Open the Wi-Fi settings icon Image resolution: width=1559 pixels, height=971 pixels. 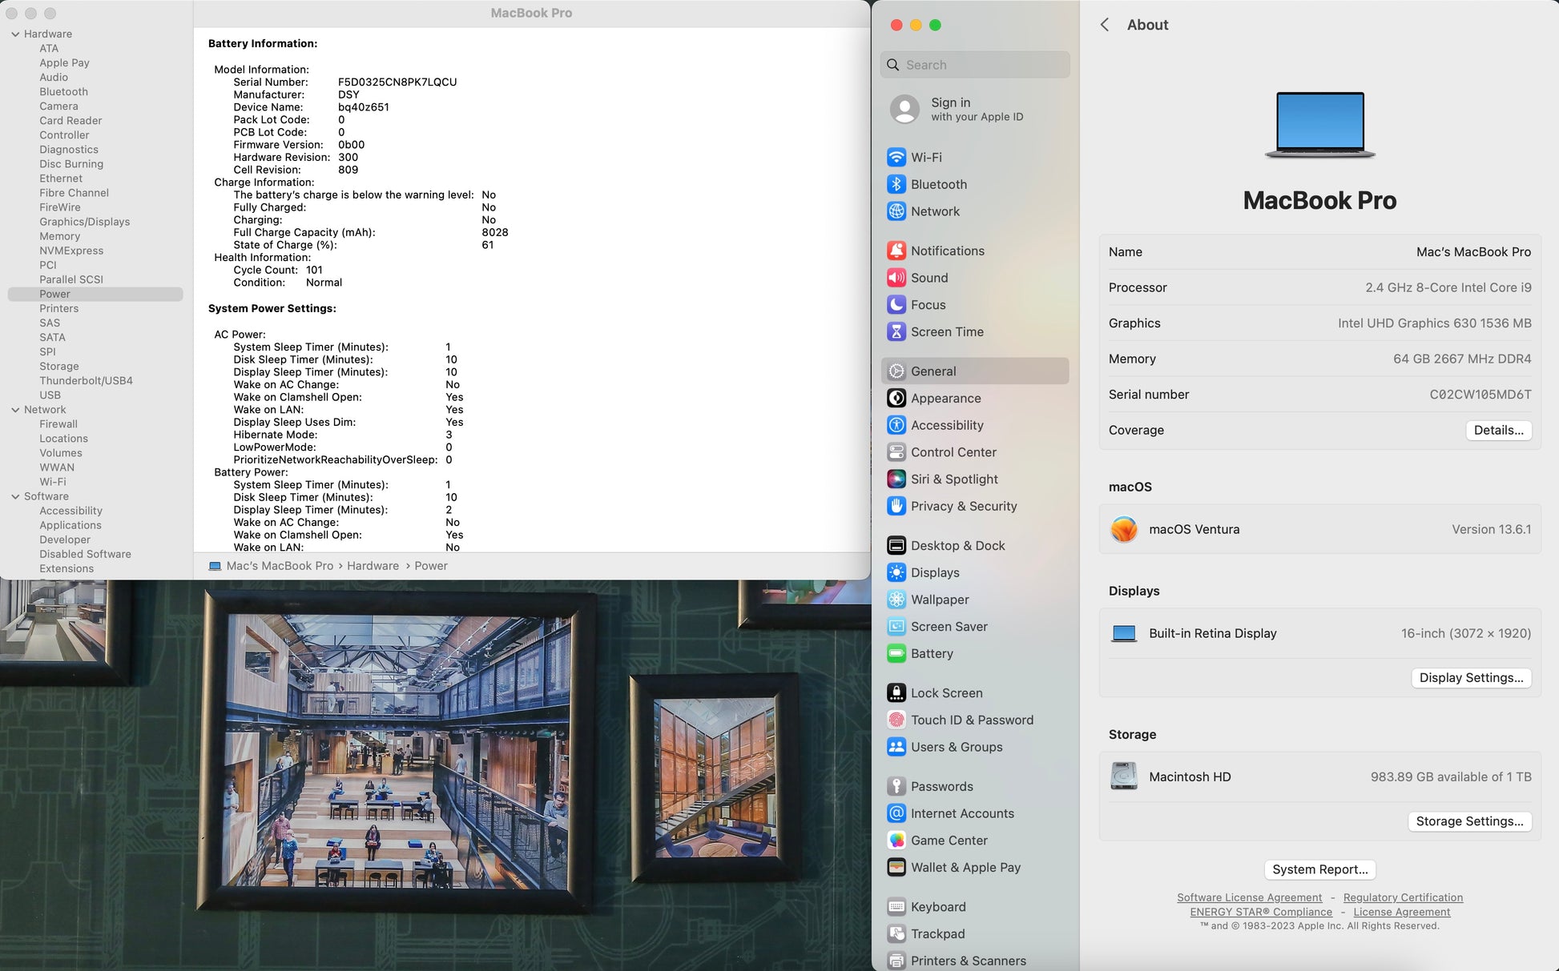[x=896, y=158]
